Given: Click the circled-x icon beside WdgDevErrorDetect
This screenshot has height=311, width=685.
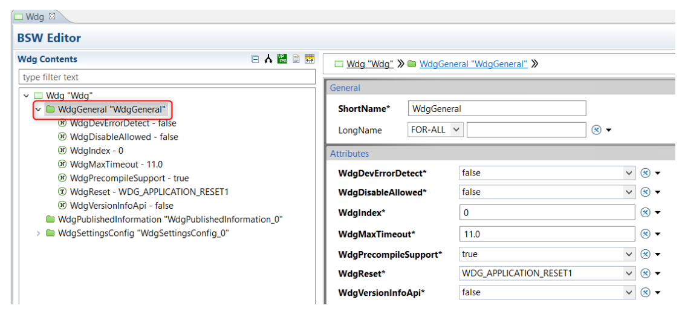Looking at the screenshot, I should pos(645,173).
